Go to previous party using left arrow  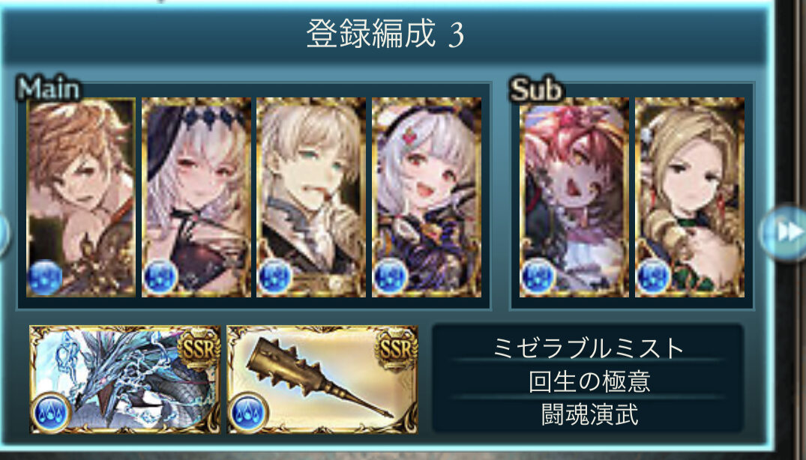(x=4, y=234)
